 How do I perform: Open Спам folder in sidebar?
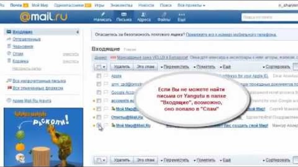click(x=18, y=54)
